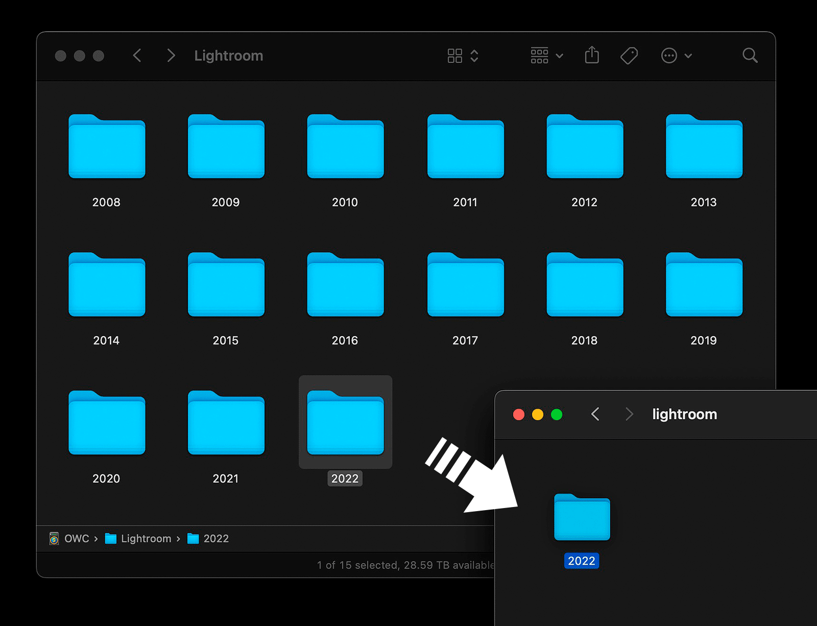
Task: Click the Back navigation arrow
Action: coord(137,55)
